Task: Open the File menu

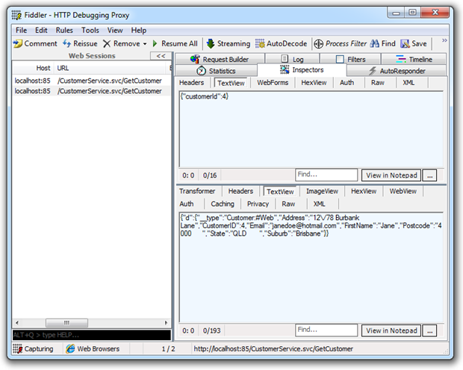Action: (21, 30)
